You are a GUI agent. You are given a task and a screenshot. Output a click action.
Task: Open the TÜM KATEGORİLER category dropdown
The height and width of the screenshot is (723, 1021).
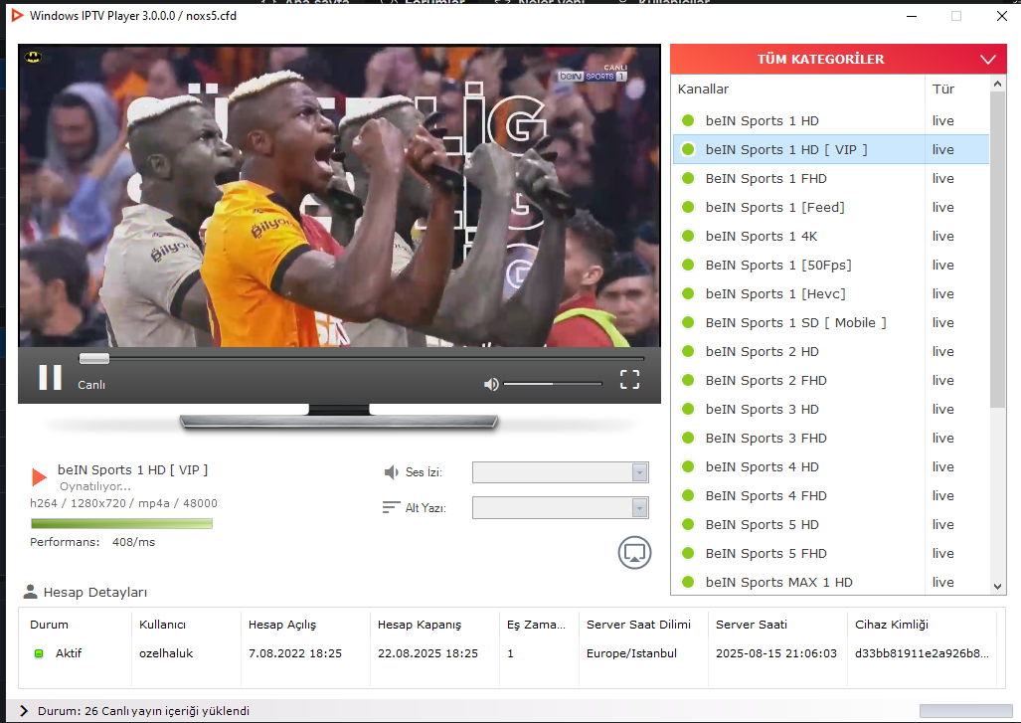(839, 60)
